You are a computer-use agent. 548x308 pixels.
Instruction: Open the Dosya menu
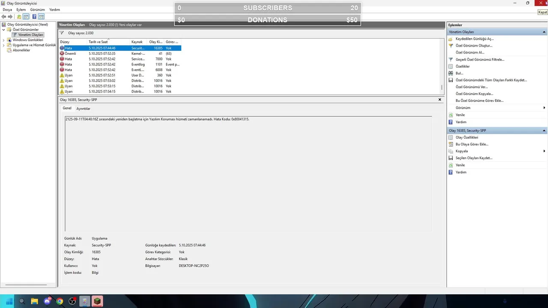pos(7,9)
